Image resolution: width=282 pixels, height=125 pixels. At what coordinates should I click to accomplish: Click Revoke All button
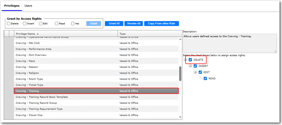[x=134, y=23]
